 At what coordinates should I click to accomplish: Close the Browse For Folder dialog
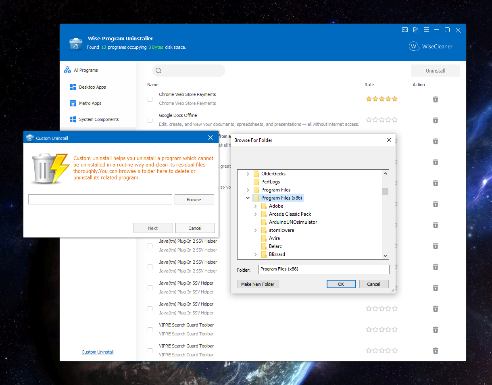click(x=389, y=140)
